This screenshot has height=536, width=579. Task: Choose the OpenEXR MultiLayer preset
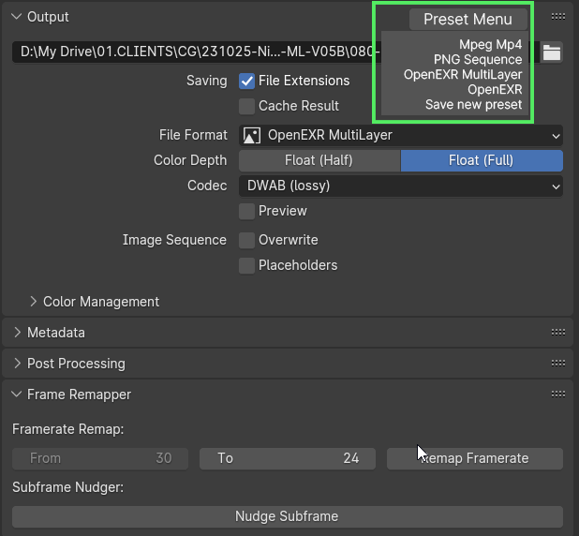point(463,75)
